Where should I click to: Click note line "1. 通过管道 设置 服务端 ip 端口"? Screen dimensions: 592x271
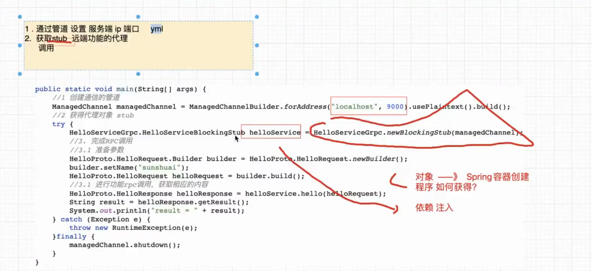click(82, 29)
